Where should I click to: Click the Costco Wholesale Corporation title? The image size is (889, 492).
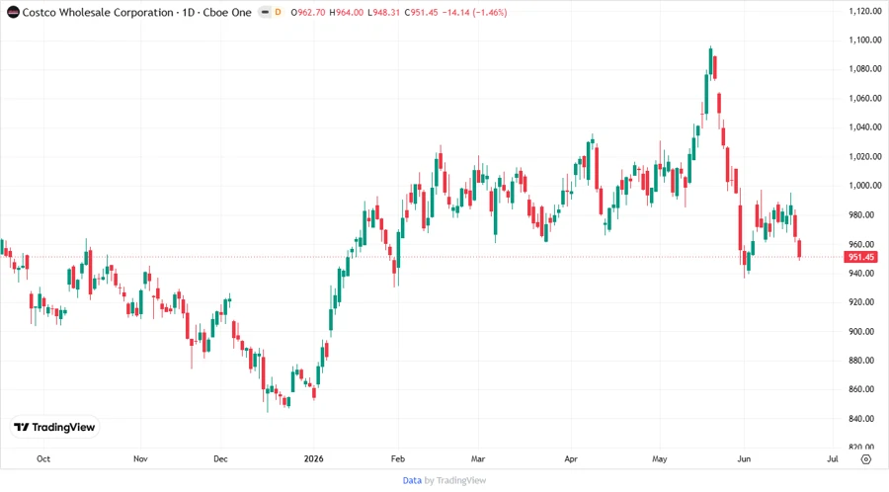pyautogui.click(x=98, y=13)
